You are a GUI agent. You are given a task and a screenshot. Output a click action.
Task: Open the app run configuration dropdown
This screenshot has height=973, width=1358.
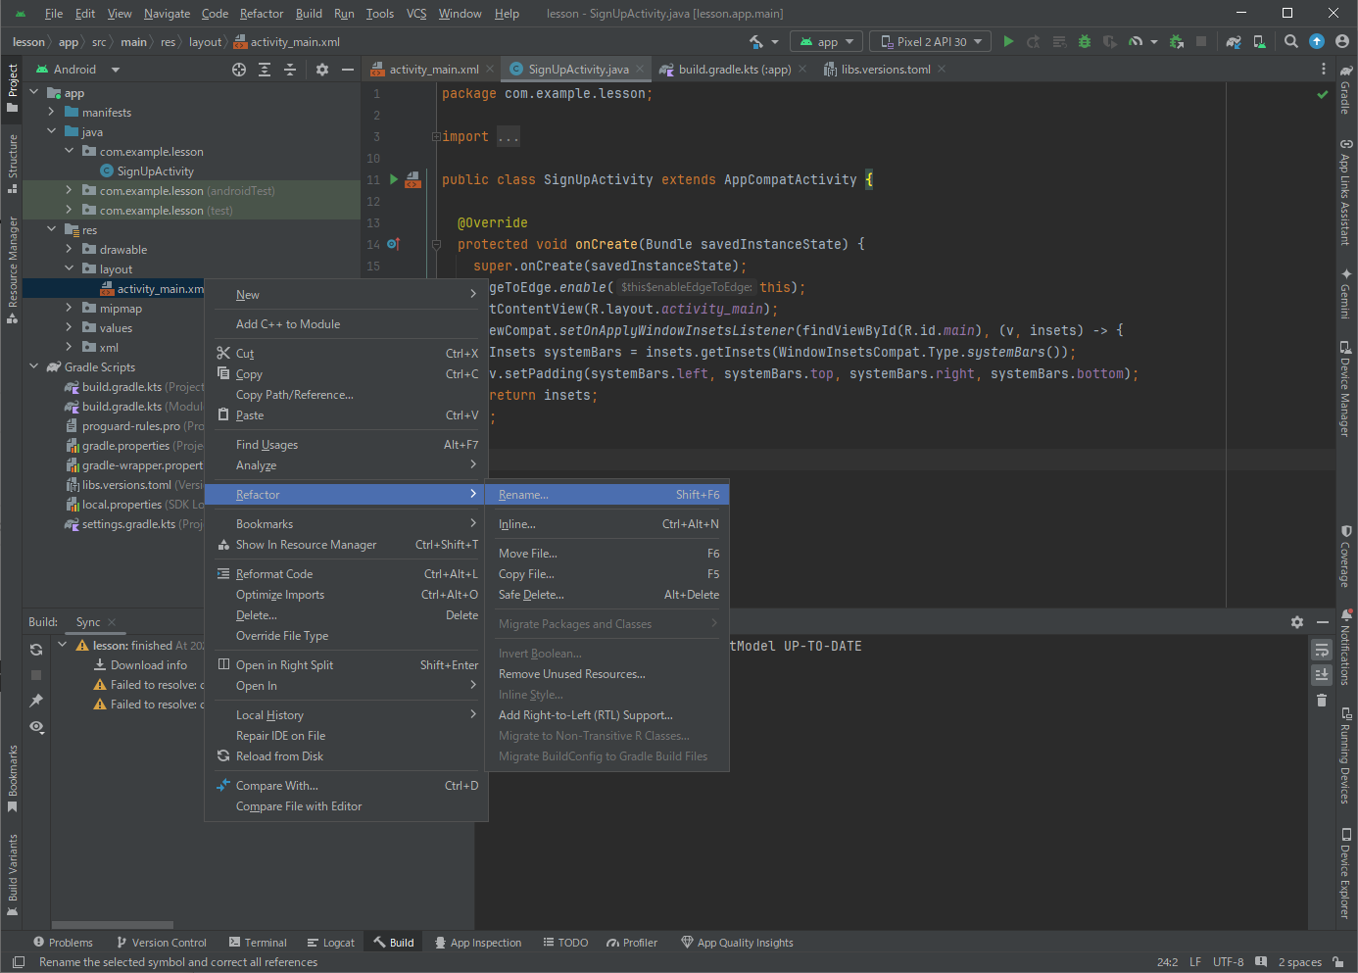click(827, 41)
